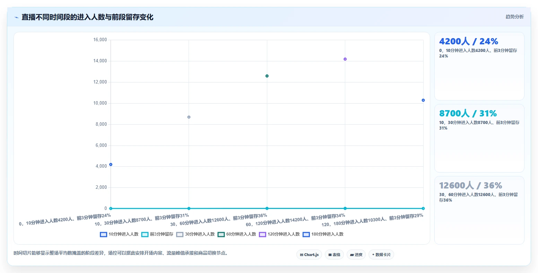Click the 120分钟进入人数 legend label
This screenshot has width=538, height=273.
[284, 234]
